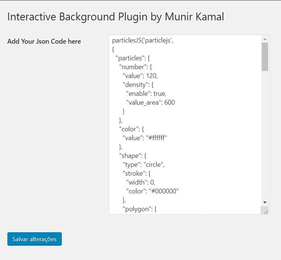Place cursor on particlesJS('particlejs', line
Screen dimensions: 281x260
pyautogui.click(x=143, y=41)
